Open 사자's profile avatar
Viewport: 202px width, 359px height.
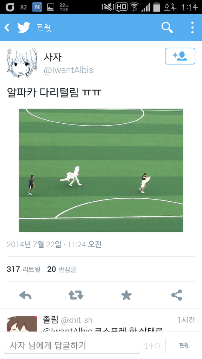pyautogui.click(x=22, y=63)
